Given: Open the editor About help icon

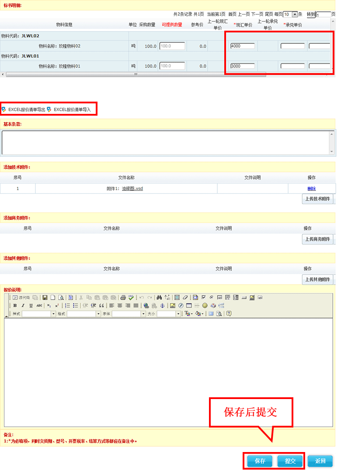Looking at the screenshot, I should point(229,314).
